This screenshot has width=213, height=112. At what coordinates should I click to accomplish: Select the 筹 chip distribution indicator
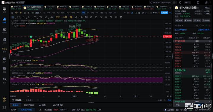71,17
